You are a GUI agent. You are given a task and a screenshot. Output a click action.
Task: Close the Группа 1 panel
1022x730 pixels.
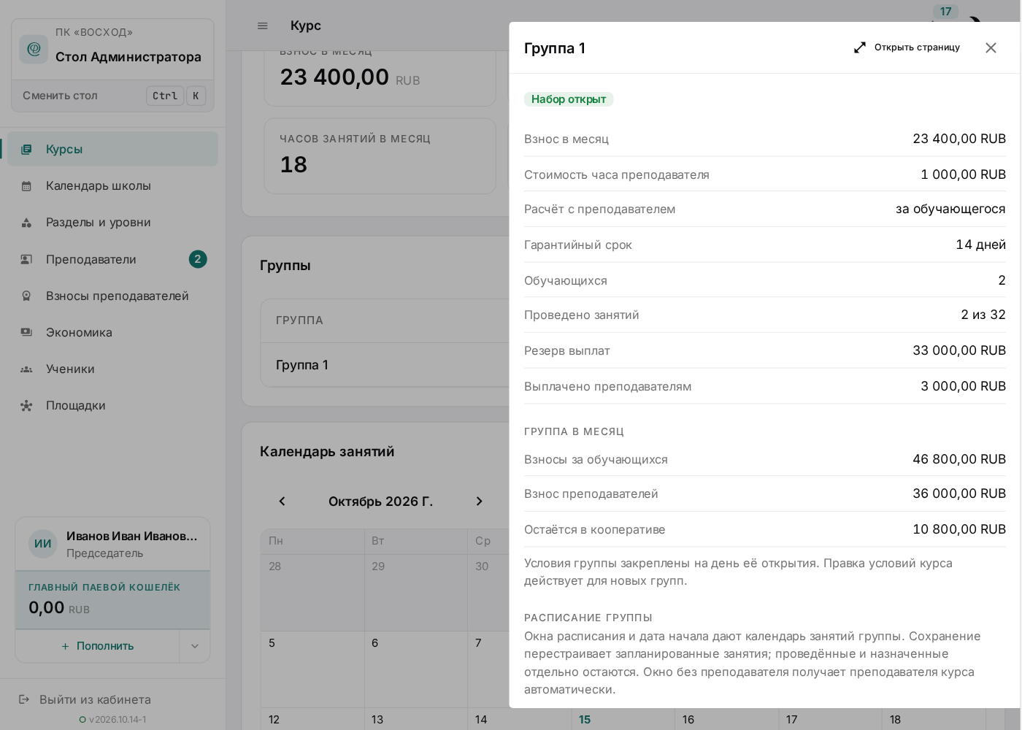coord(991,47)
